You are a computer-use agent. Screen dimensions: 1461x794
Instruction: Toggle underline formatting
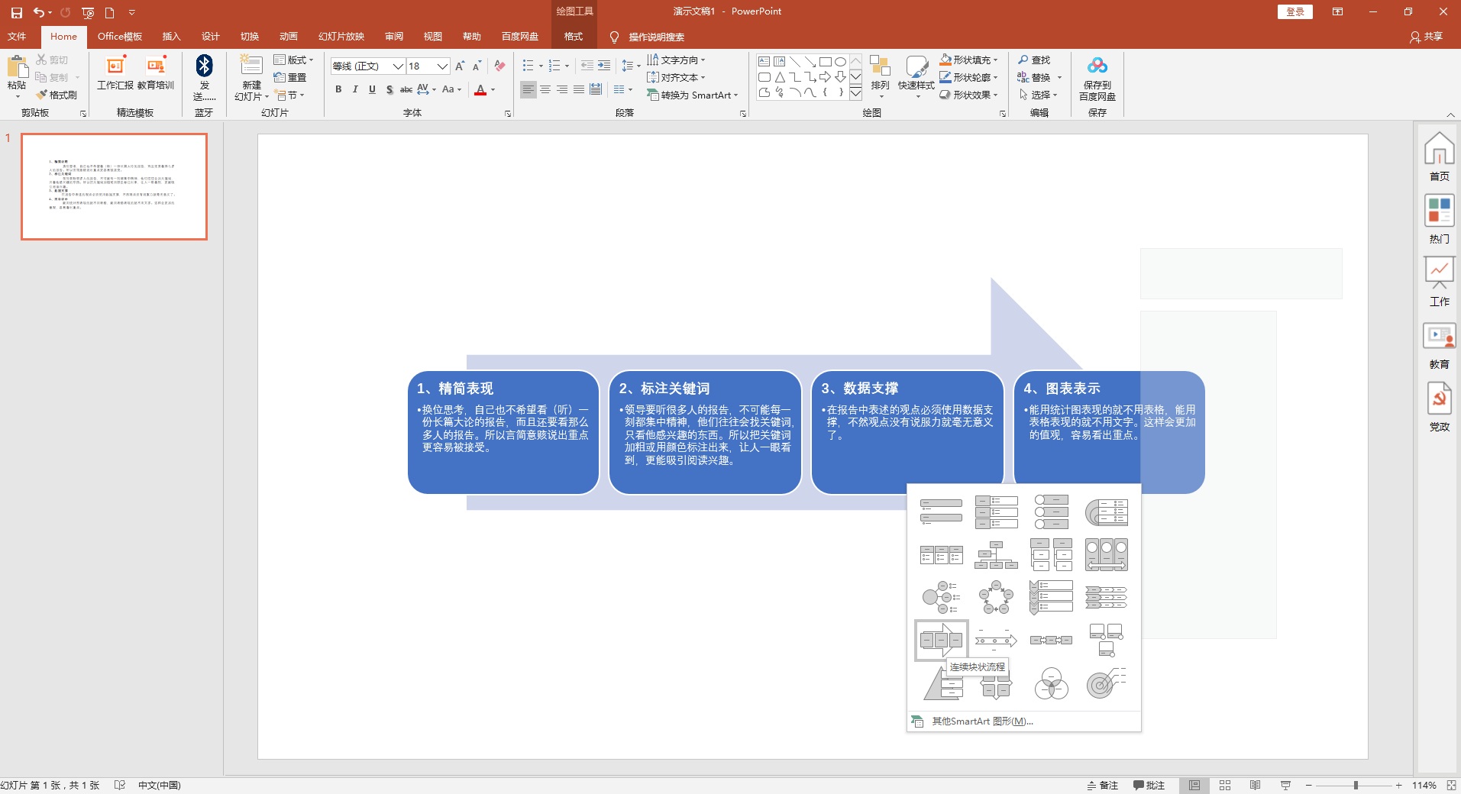point(372,89)
